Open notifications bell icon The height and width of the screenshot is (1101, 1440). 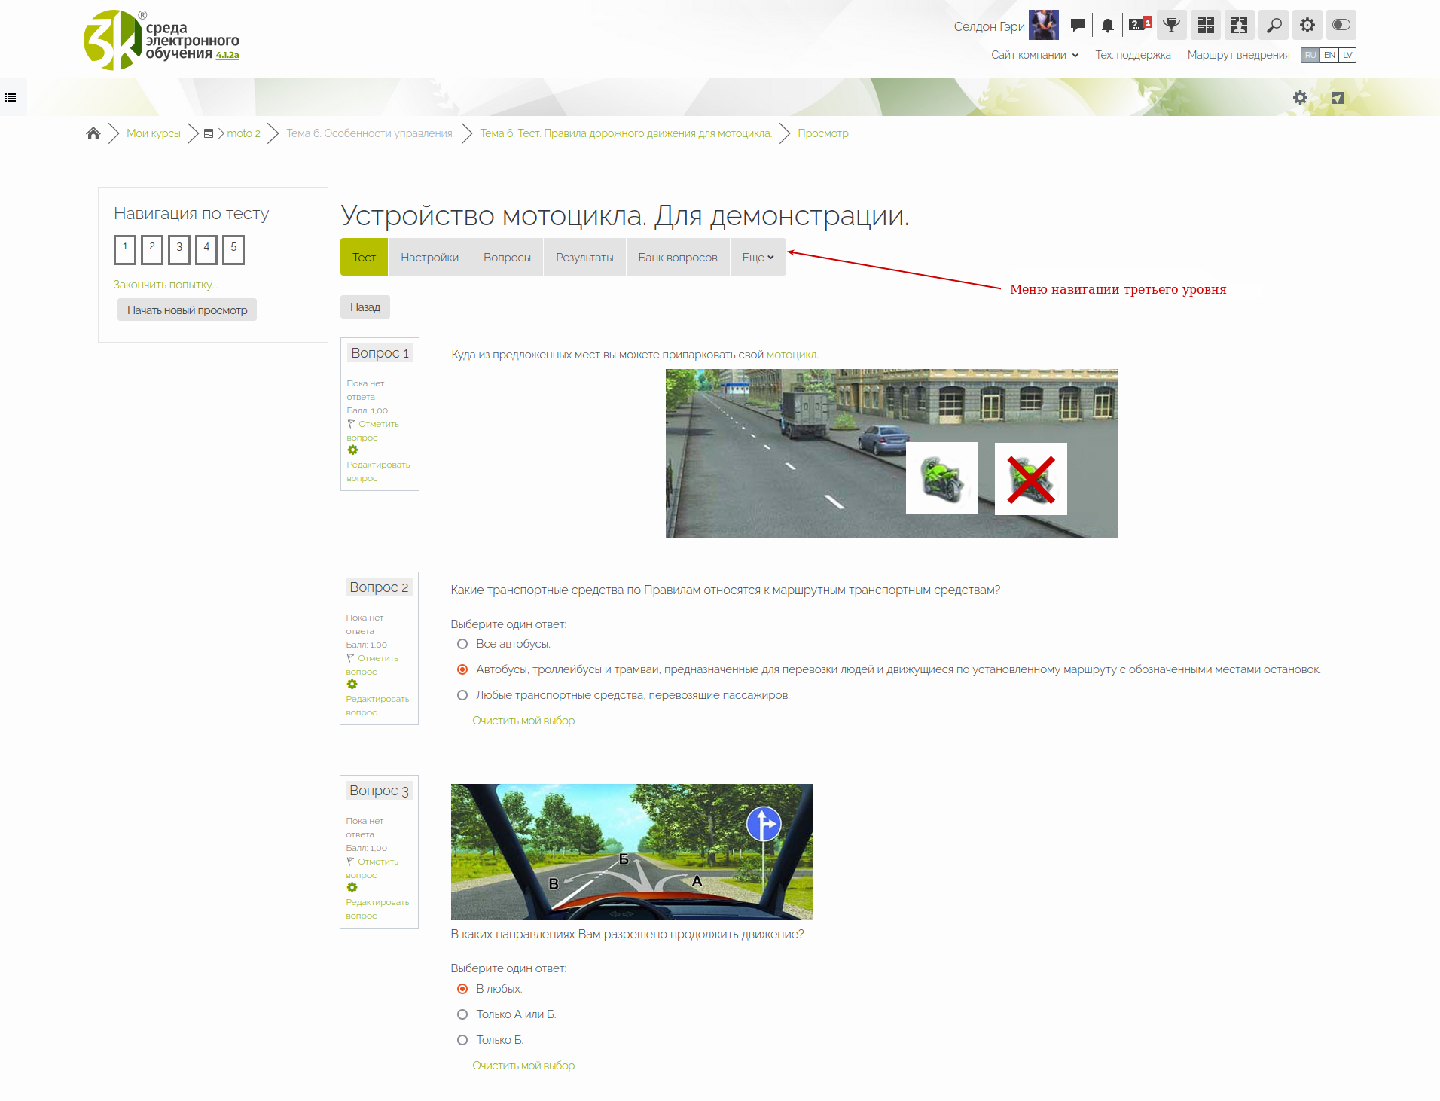pyautogui.click(x=1107, y=26)
